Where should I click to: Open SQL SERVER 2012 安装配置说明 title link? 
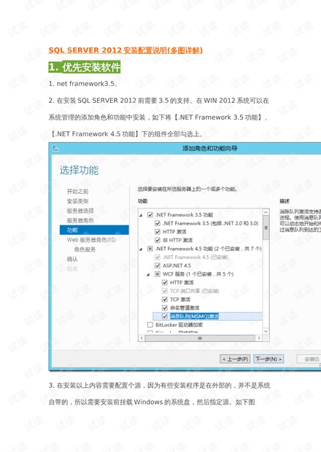click(125, 50)
